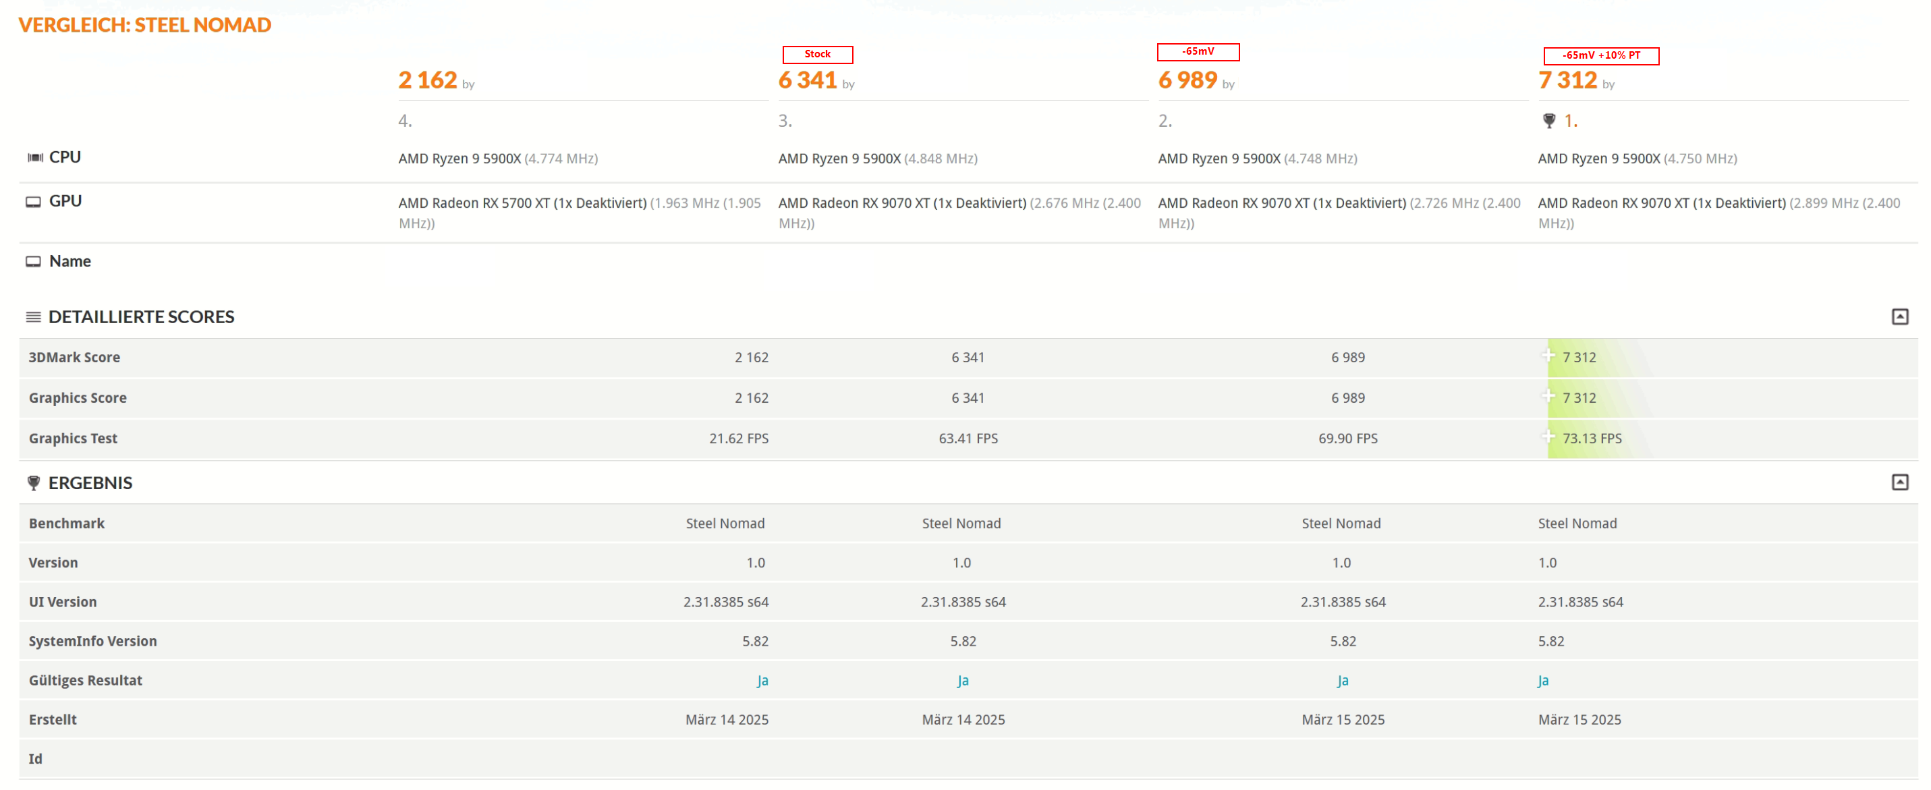Click the Ergebnis trophy icon

[34, 484]
